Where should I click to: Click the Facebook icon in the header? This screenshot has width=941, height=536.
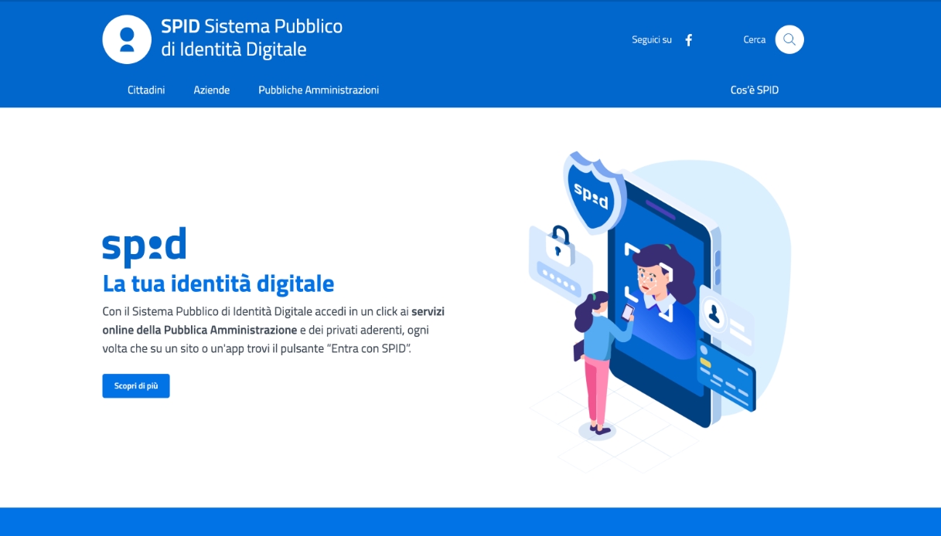click(x=689, y=40)
